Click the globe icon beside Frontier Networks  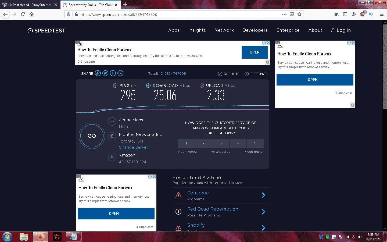pyautogui.click(x=112, y=136)
